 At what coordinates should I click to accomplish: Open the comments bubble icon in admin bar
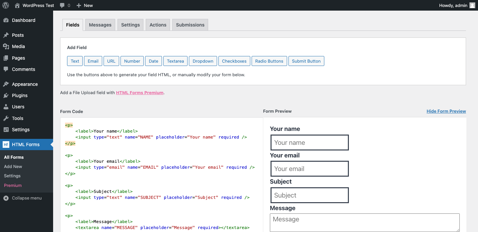pos(62,6)
